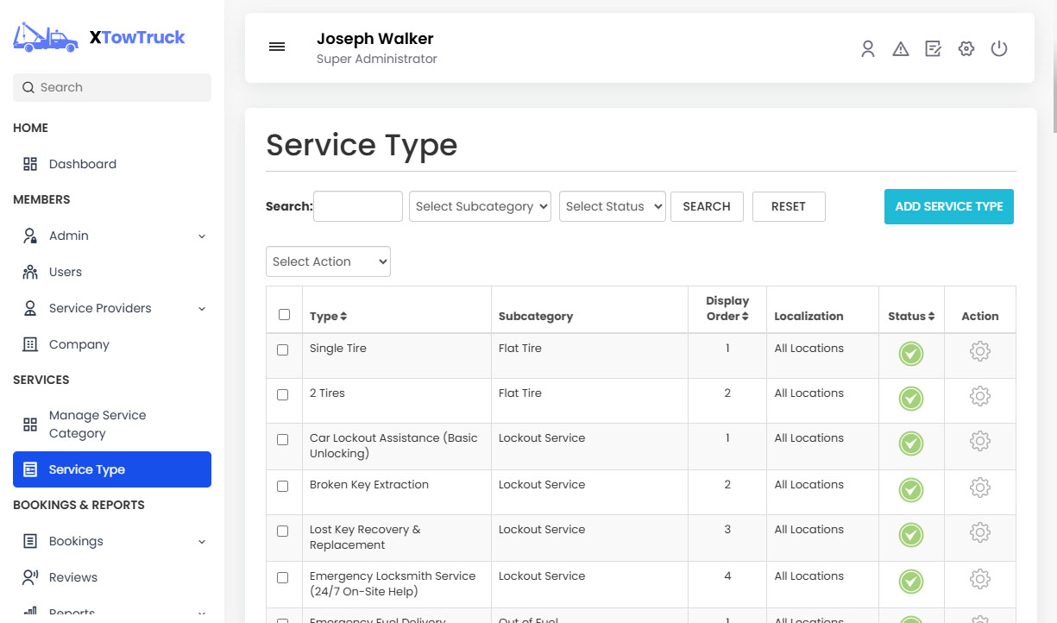Toggle status of the Broken Key Extraction service
This screenshot has width=1057, height=623.
point(910,488)
